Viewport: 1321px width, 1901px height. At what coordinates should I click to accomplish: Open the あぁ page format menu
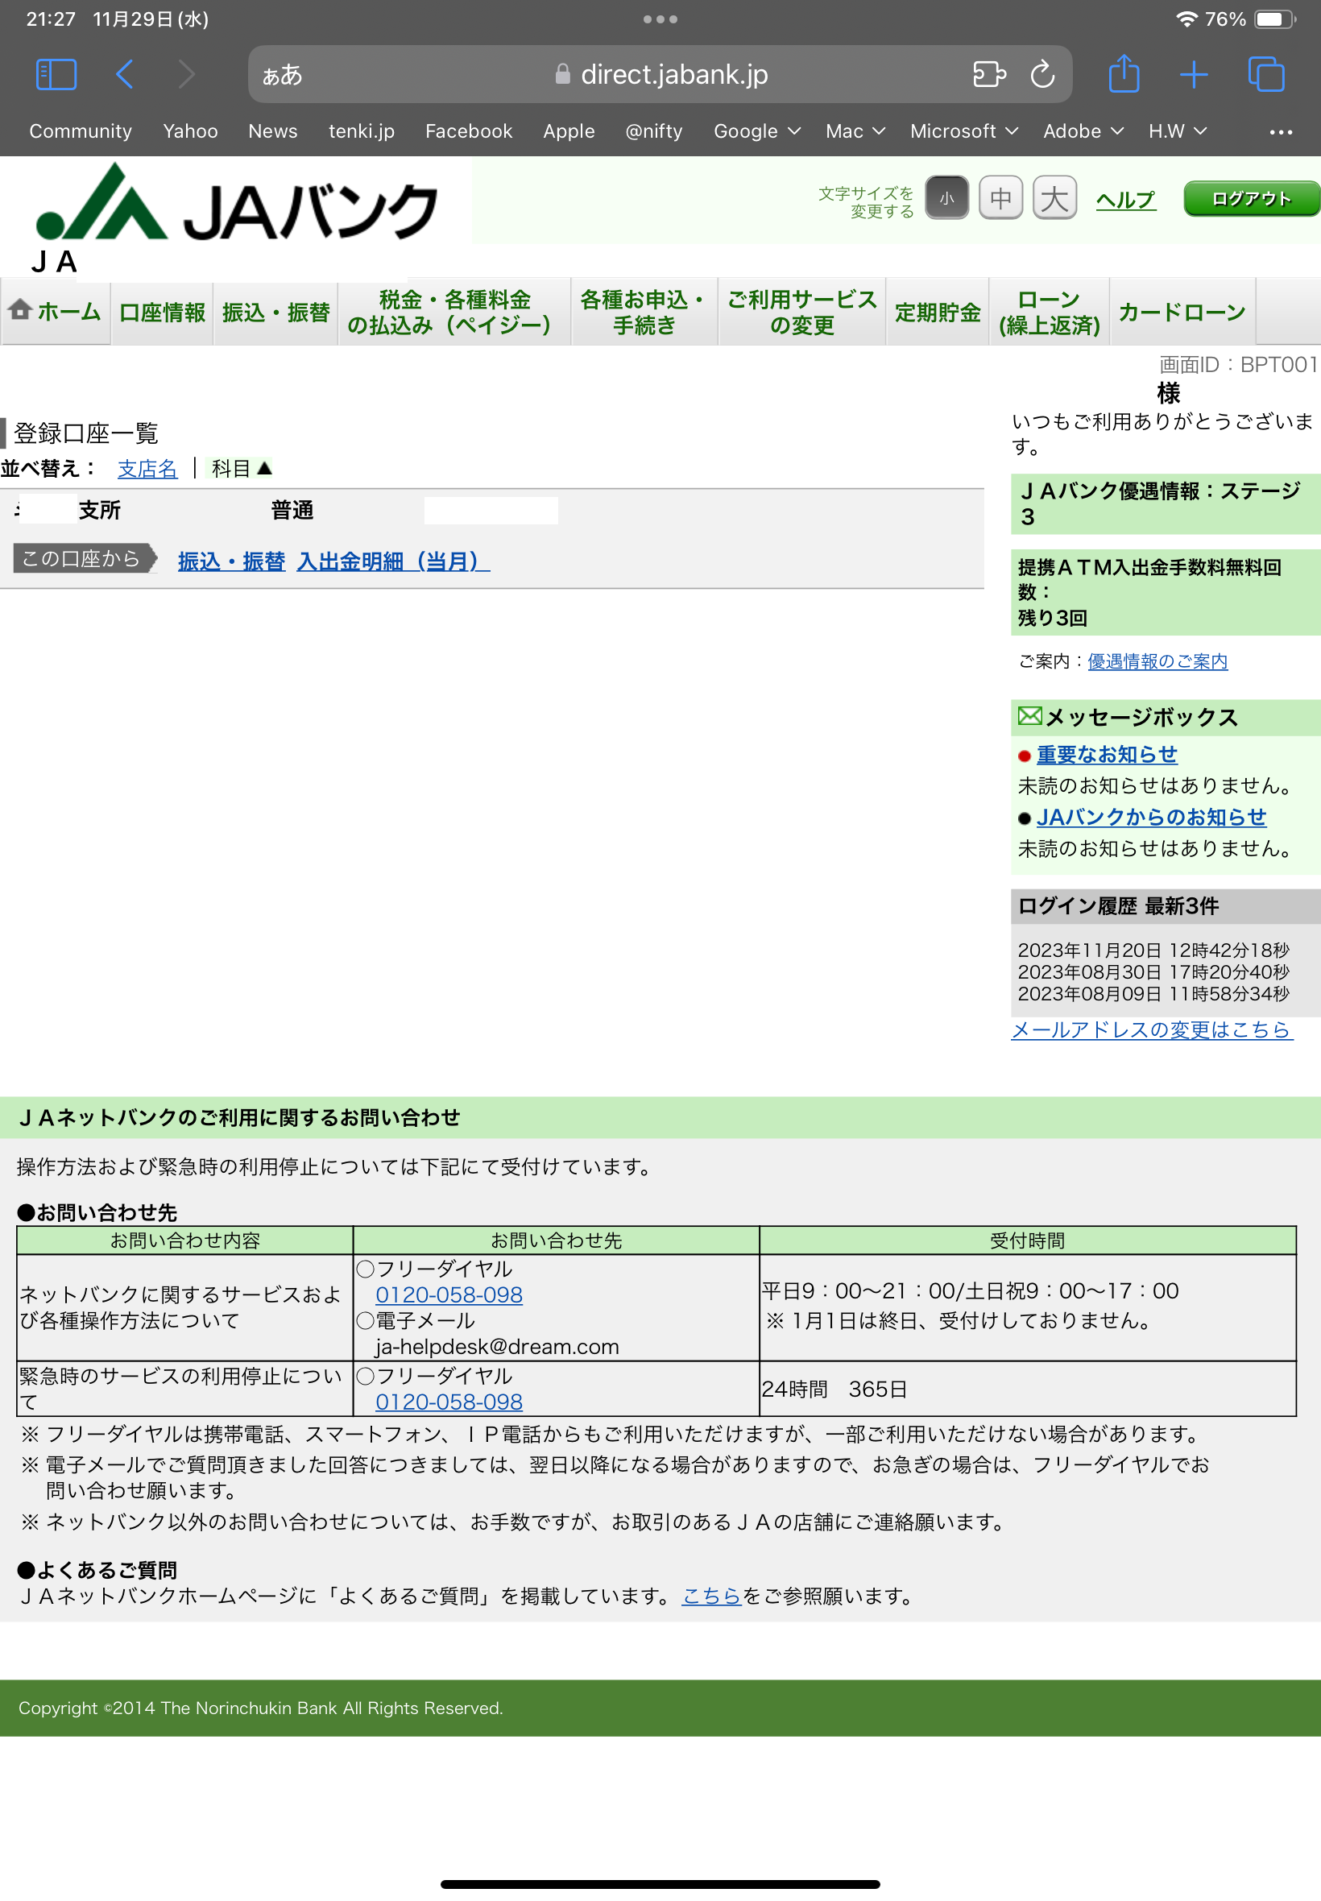(x=282, y=75)
